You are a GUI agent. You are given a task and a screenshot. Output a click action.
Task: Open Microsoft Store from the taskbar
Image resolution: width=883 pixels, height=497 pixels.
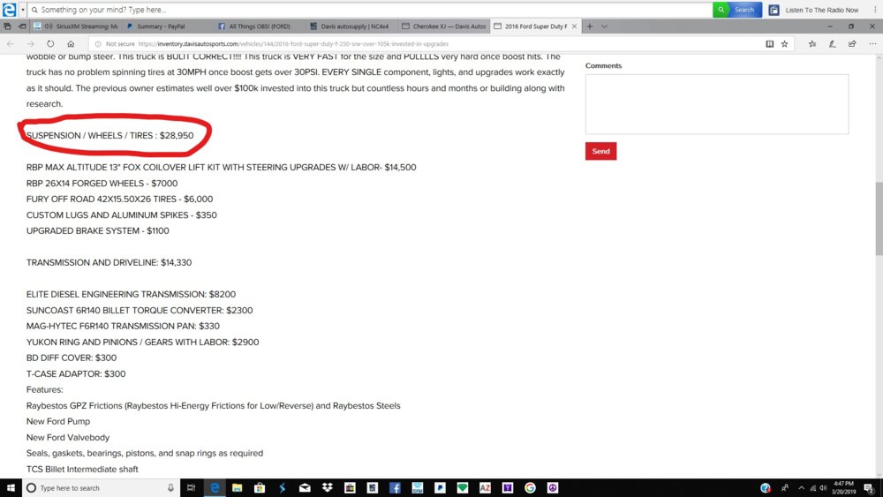point(260,488)
